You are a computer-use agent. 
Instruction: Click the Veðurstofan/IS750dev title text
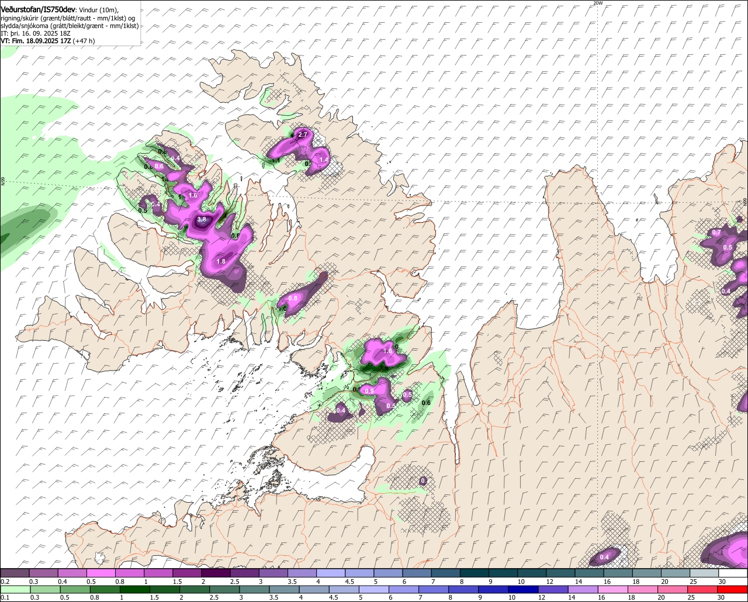click(37, 9)
